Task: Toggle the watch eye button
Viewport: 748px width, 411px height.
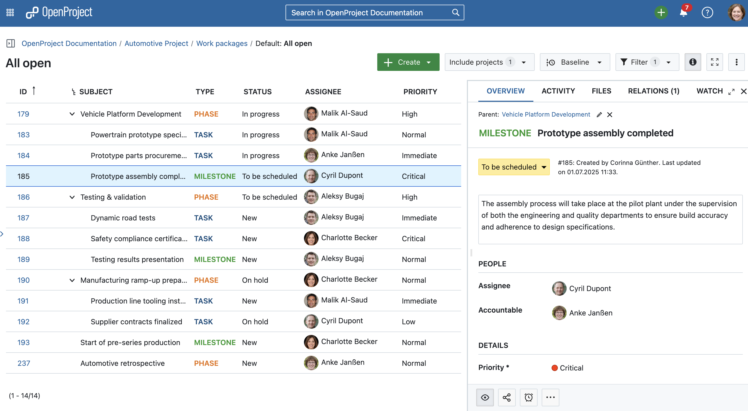Action: point(485,397)
